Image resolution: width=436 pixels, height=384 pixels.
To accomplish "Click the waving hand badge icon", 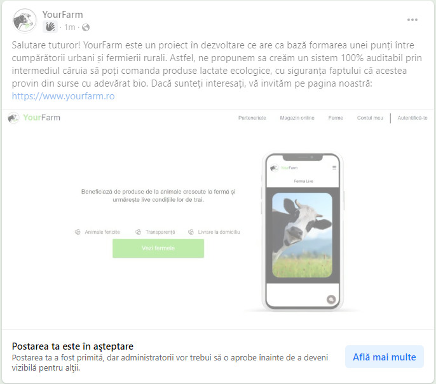I will point(50,27).
